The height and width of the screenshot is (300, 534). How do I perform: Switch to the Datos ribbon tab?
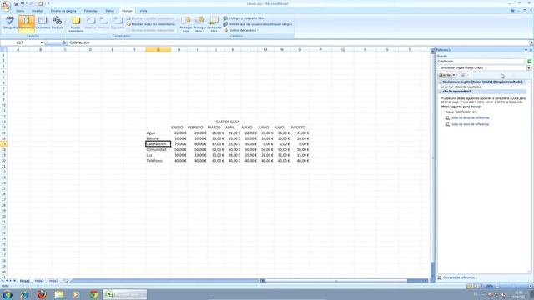(109, 11)
